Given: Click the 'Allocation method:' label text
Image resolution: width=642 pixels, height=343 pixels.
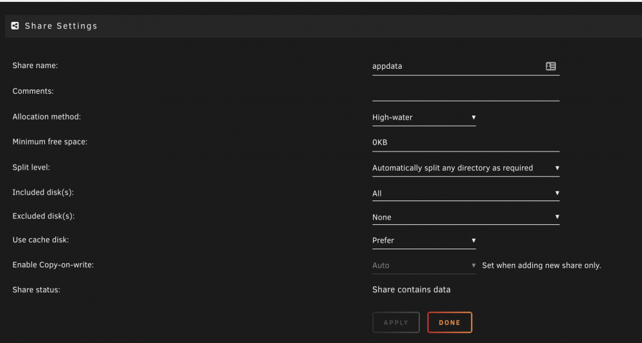Looking at the screenshot, I should coord(47,117).
